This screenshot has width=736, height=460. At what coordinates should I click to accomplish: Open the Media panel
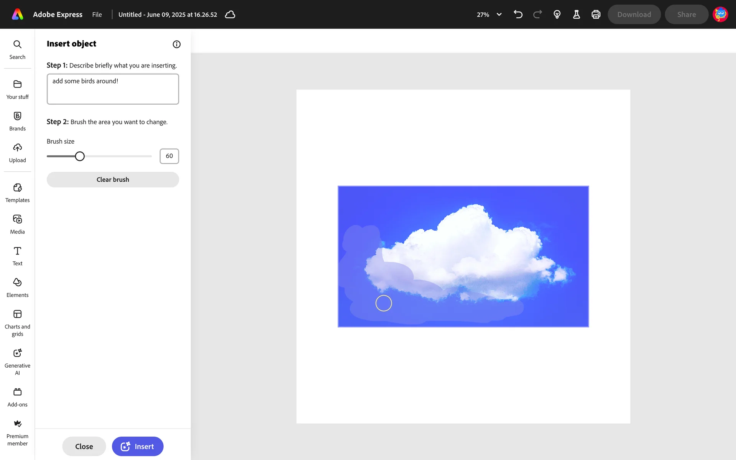point(17,224)
